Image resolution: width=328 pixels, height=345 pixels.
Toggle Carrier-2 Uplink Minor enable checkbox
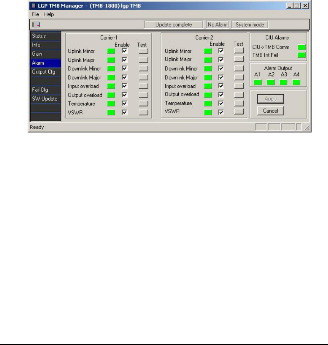click(x=221, y=51)
